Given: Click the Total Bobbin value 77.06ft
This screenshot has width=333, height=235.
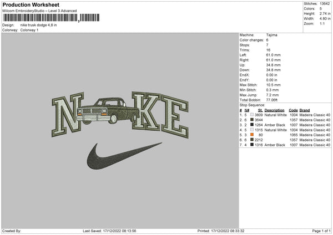Looking at the screenshot, I should [x=272, y=100].
